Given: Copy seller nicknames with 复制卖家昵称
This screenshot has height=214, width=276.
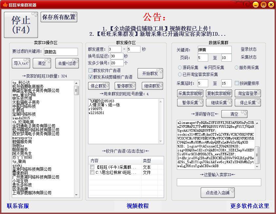Looking at the screenshot, I should (219, 93).
